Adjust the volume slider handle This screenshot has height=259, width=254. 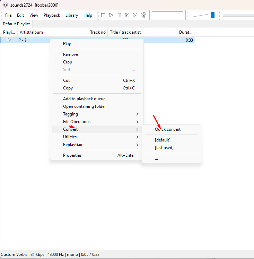[x=212, y=15]
